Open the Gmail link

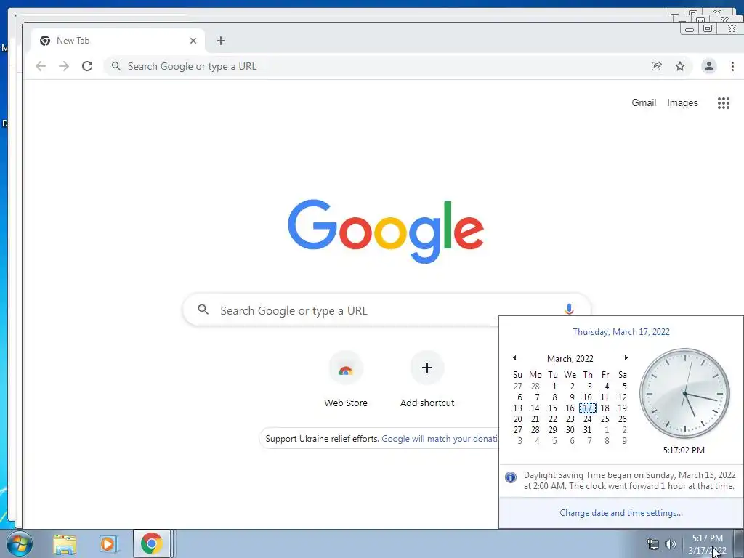point(644,102)
